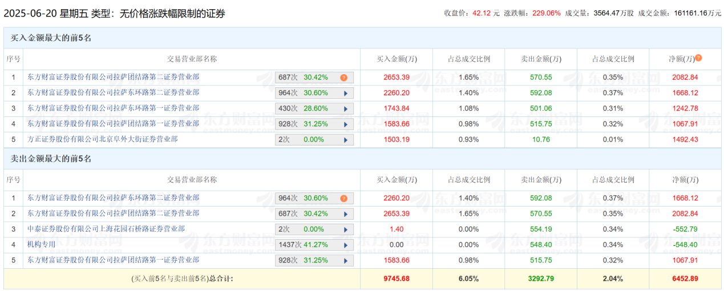Click arrow icon in the 430次 28.60% badge
The width and height of the screenshot is (724, 291).
pyautogui.click(x=345, y=108)
